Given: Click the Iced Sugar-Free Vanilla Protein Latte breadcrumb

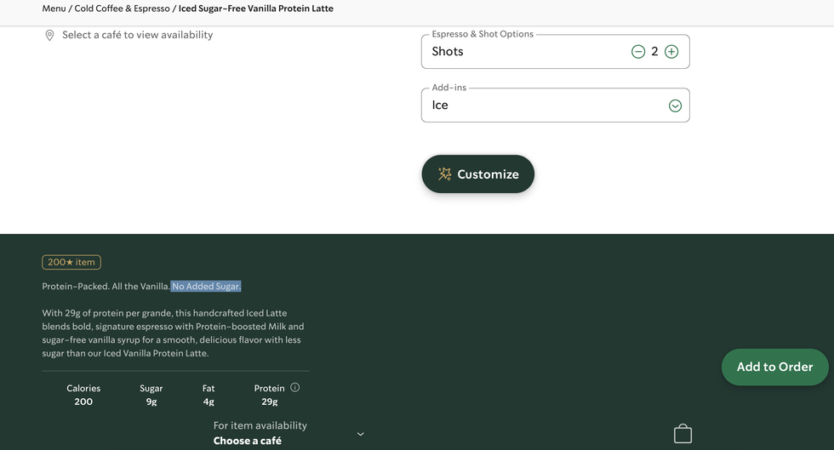Looking at the screenshot, I should (x=256, y=9).
